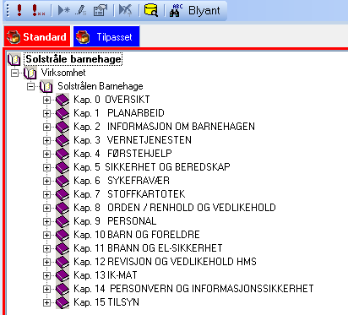Click the binoculars ABC search icon
Image resolution: width=348 pixels, height=315 pixels.
point(176,10)
